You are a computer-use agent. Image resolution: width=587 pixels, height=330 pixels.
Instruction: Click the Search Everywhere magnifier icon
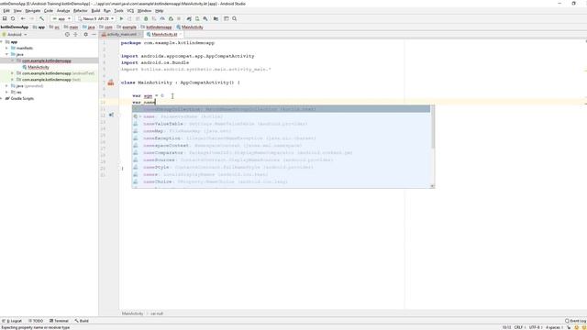(x=235, y=18)
